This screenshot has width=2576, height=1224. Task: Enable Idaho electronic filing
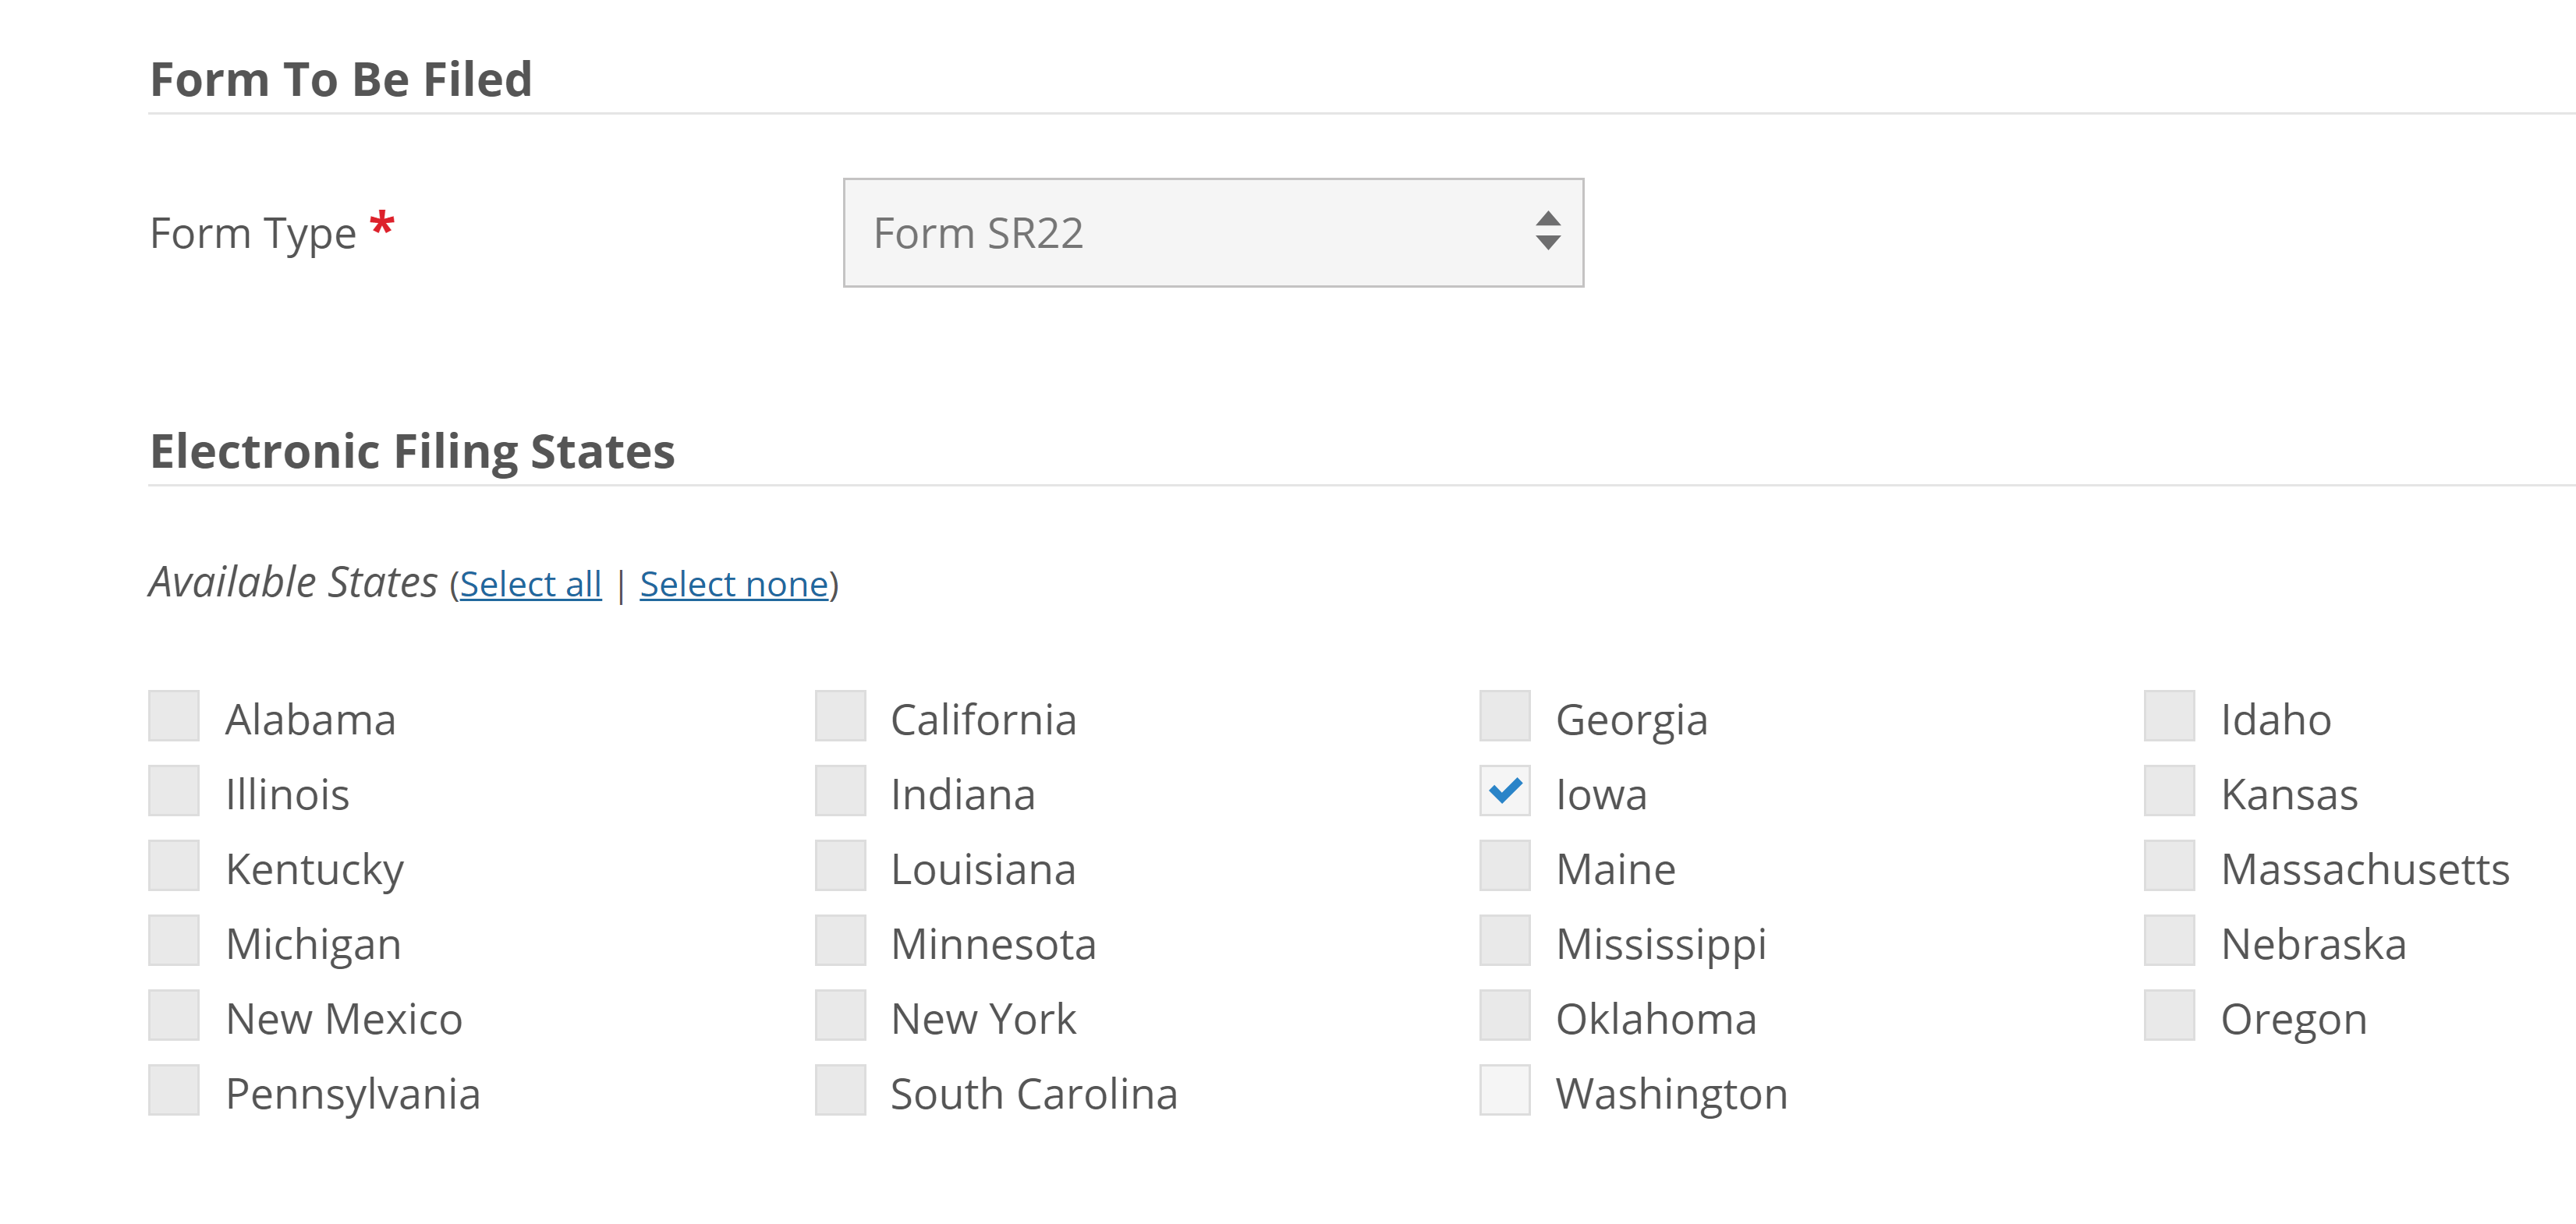[2170, 718]
